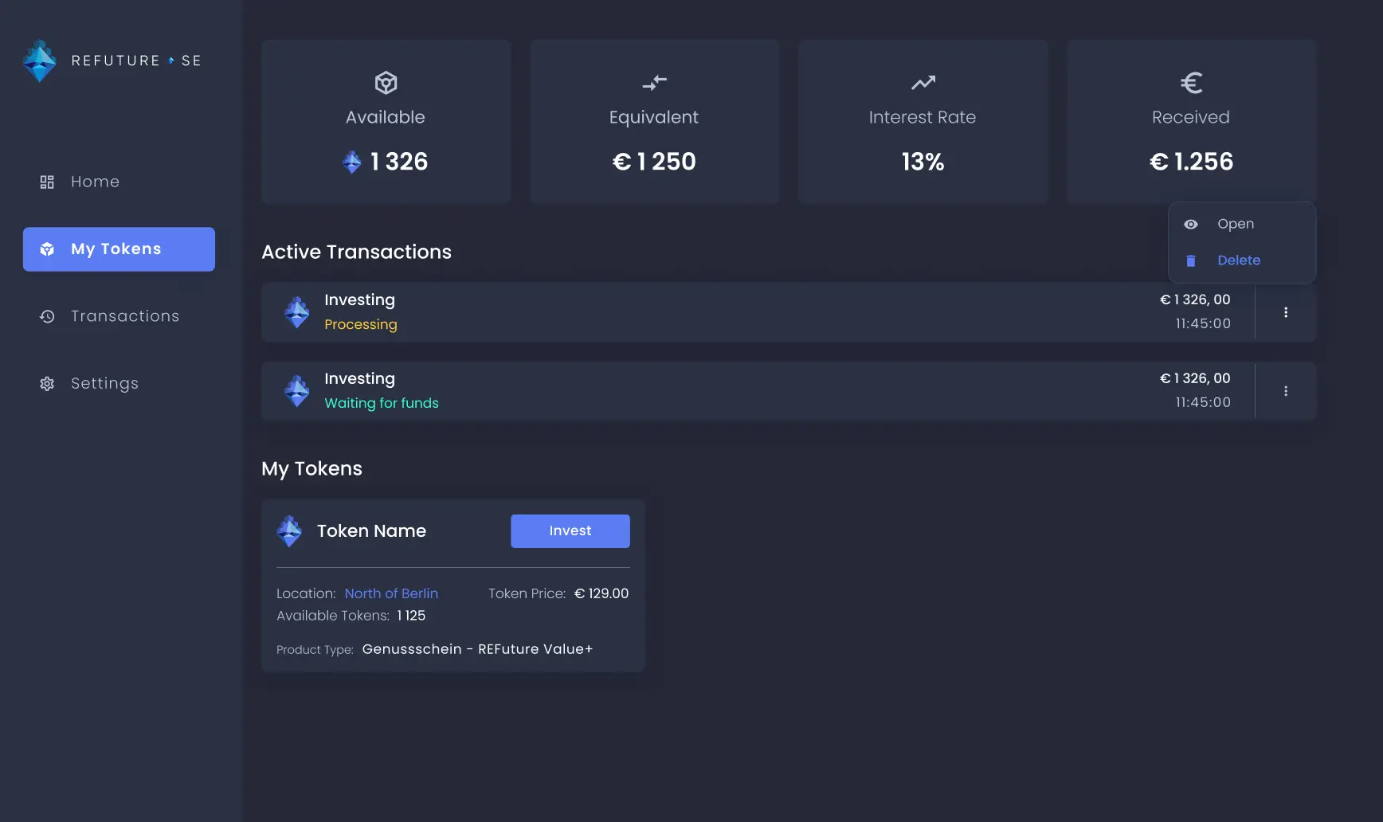Click the Token Name gem icon
Image resolution: width=1383 pixels, height=822 pixels.
click(289, 530)
